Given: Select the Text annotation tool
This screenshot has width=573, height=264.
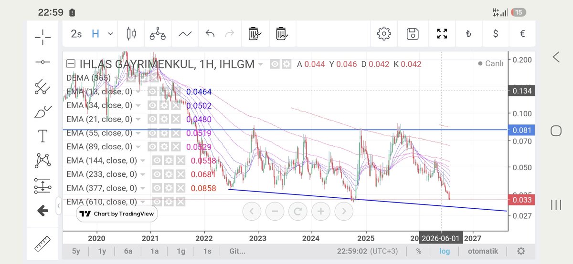Looking at the screenshot, I should tap(43, 136).
